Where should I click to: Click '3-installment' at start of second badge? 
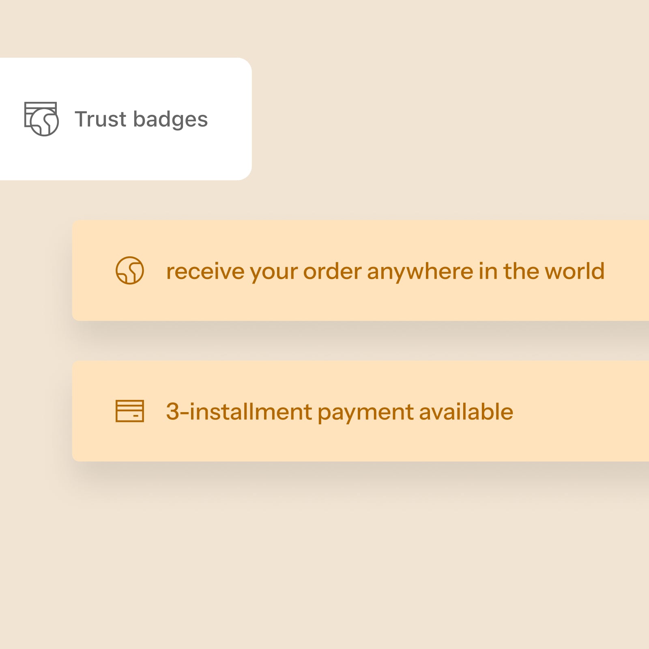pyautogui.click(x=239, y=412)
